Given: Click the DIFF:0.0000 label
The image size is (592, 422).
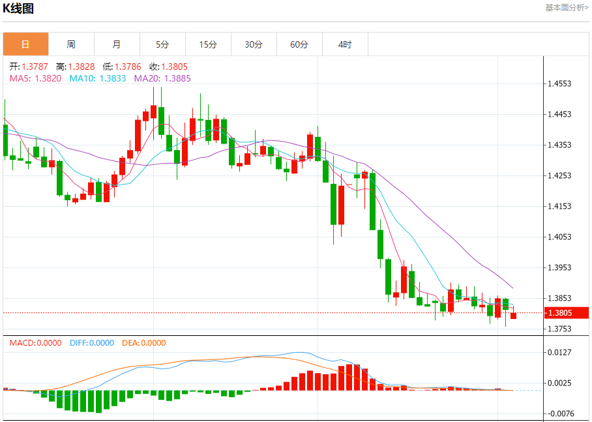Looking at the screenshot, I should pyautogui.click(x=92, y=343).
